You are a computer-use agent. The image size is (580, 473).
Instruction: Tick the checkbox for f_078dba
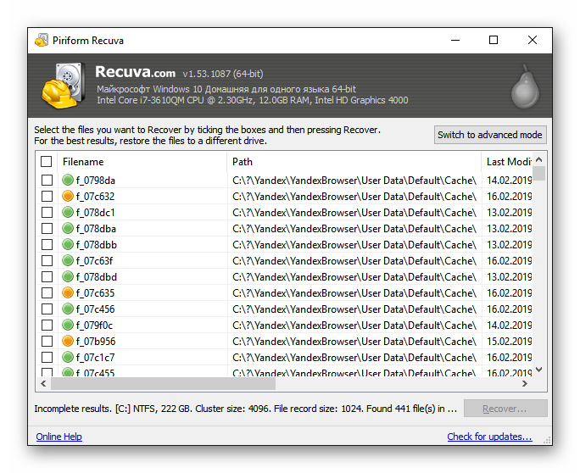click(47, 229)
